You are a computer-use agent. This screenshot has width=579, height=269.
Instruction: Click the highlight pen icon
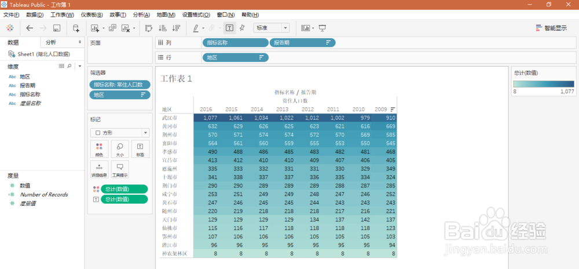196,28
